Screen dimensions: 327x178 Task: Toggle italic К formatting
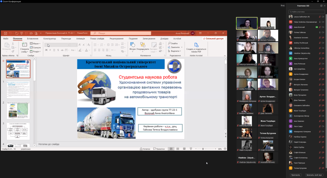point(50,50)
